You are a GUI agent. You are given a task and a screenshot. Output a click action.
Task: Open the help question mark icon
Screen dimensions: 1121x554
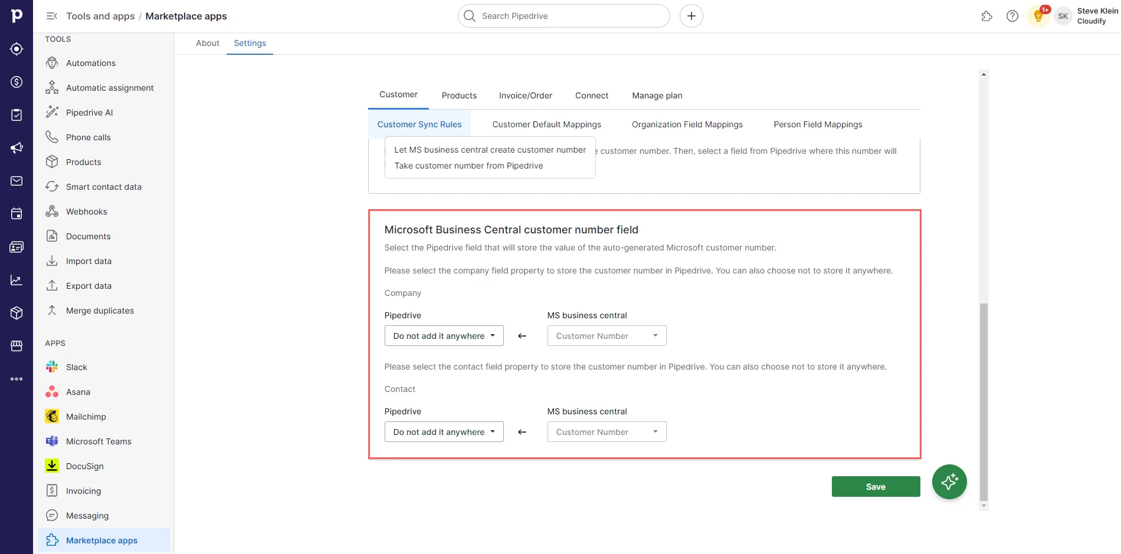[x=1012, y=16]
